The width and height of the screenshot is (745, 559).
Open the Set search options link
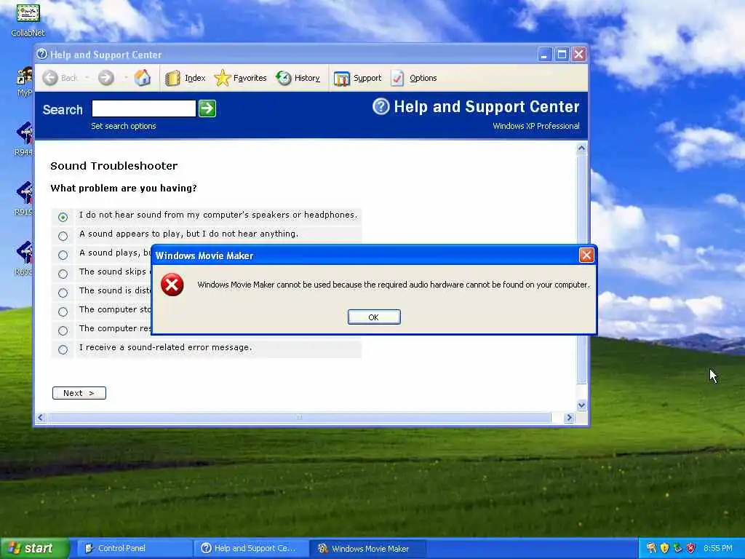coord(124,126)
